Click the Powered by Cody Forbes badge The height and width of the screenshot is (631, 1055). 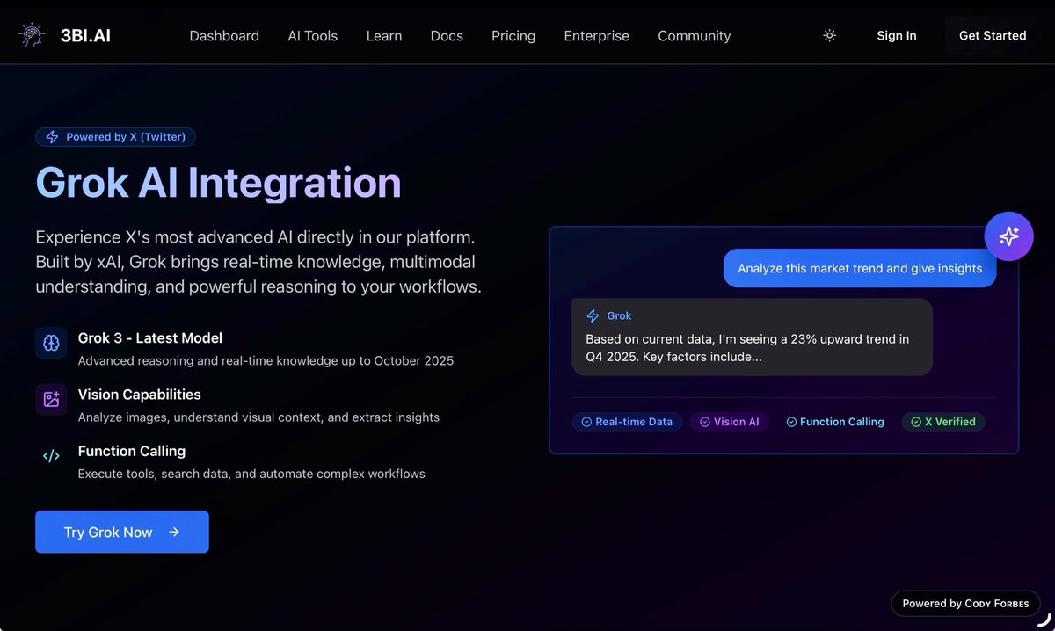click(x=964, y=604)
